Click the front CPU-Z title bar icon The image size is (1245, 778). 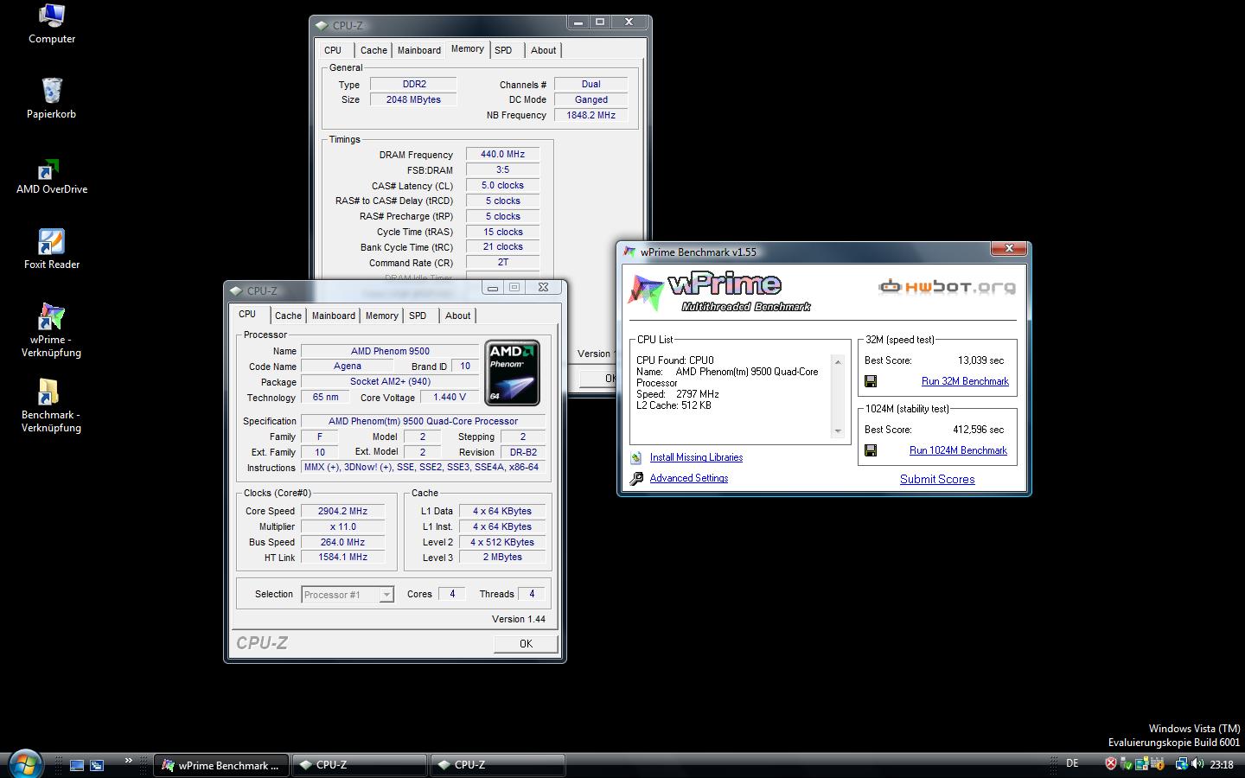tap(236, 291)
